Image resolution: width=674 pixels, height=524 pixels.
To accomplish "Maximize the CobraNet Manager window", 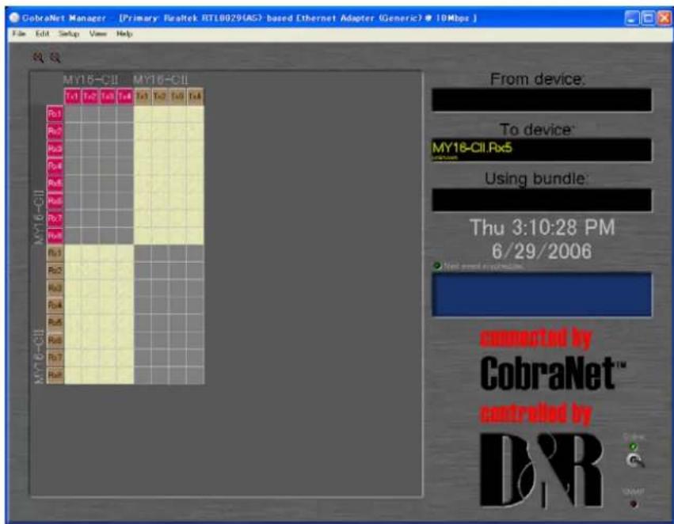I will (648, 18).
